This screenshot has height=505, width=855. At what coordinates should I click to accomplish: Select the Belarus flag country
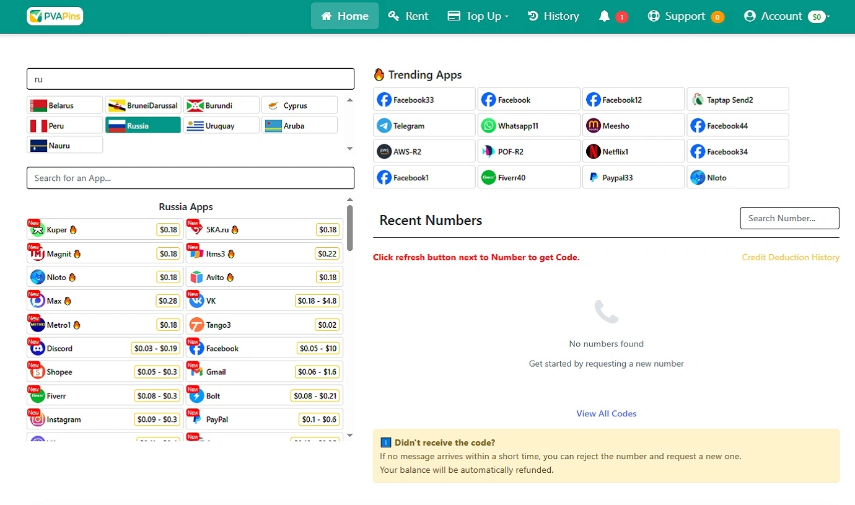65,105
